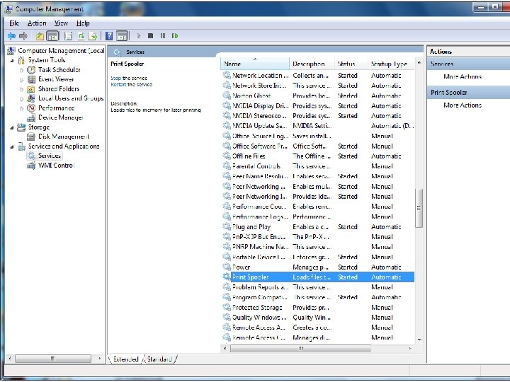Select Disk Management icon in tree
Screen dimensions: 510x382
(x=31, y=137)
